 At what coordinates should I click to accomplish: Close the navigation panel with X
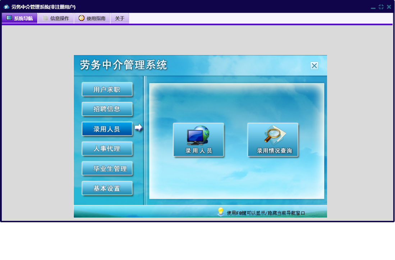tap(314, 66)
